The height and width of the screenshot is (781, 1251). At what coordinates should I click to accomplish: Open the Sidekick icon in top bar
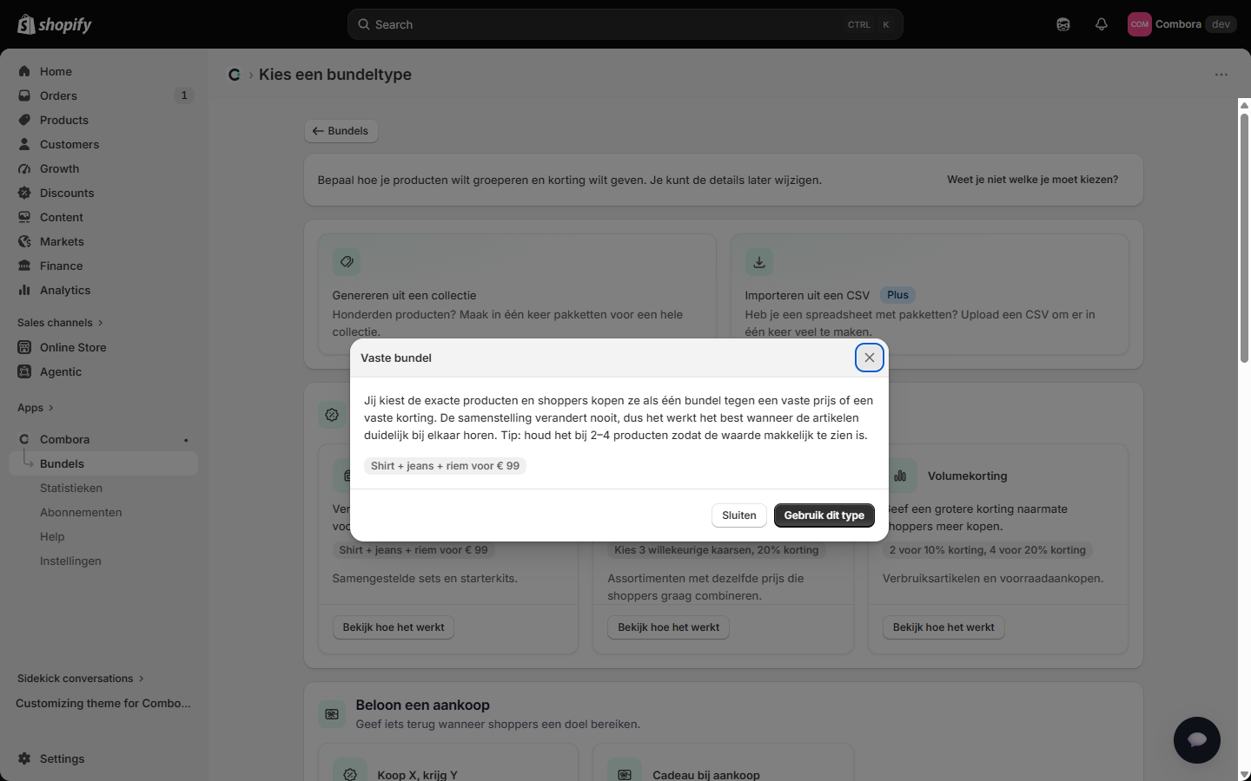point(1063,24)
